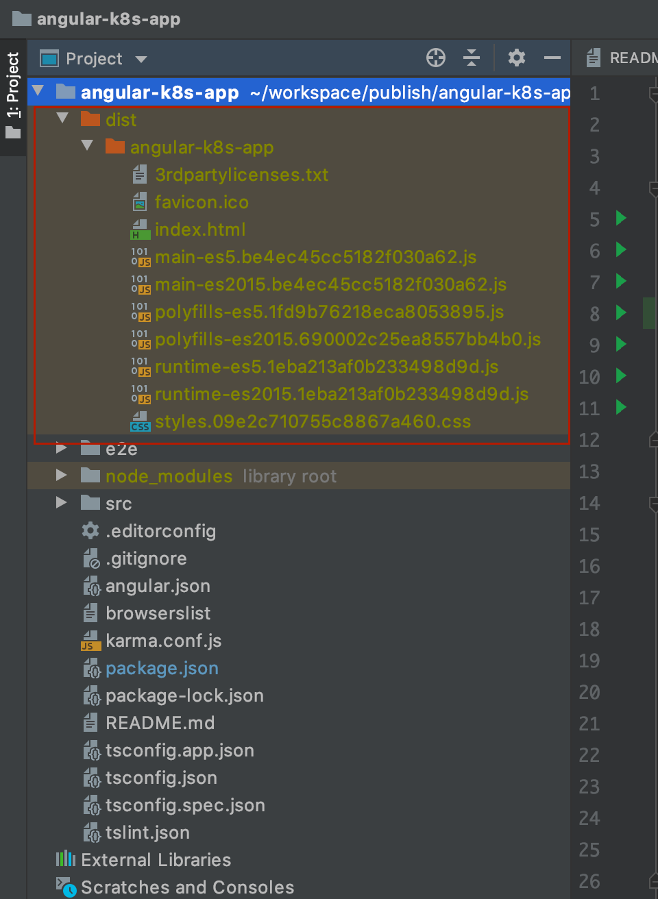This screenshot has width=658, height=899.
Task: Select runtime-es5.1eba213af0b233498d9d.js
Action: click(327, 367)
